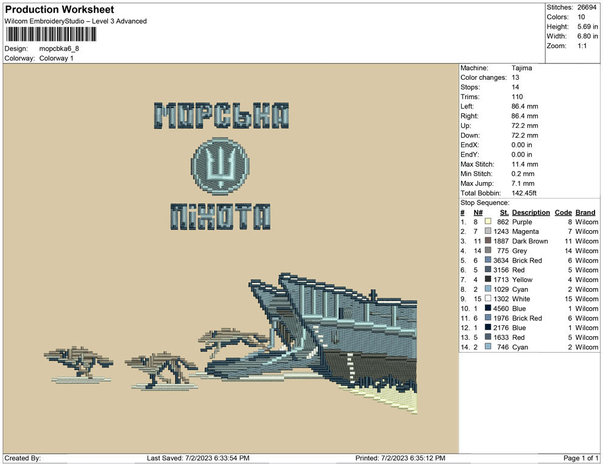
Task: Click the Stitches value 26694
Action: click(587, 7)
